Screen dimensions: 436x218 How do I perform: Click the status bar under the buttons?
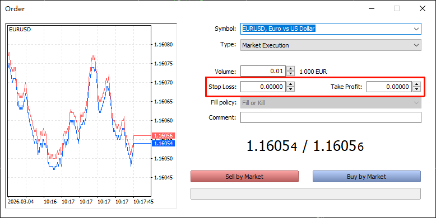pyautogui.click(x=305, y=193)
